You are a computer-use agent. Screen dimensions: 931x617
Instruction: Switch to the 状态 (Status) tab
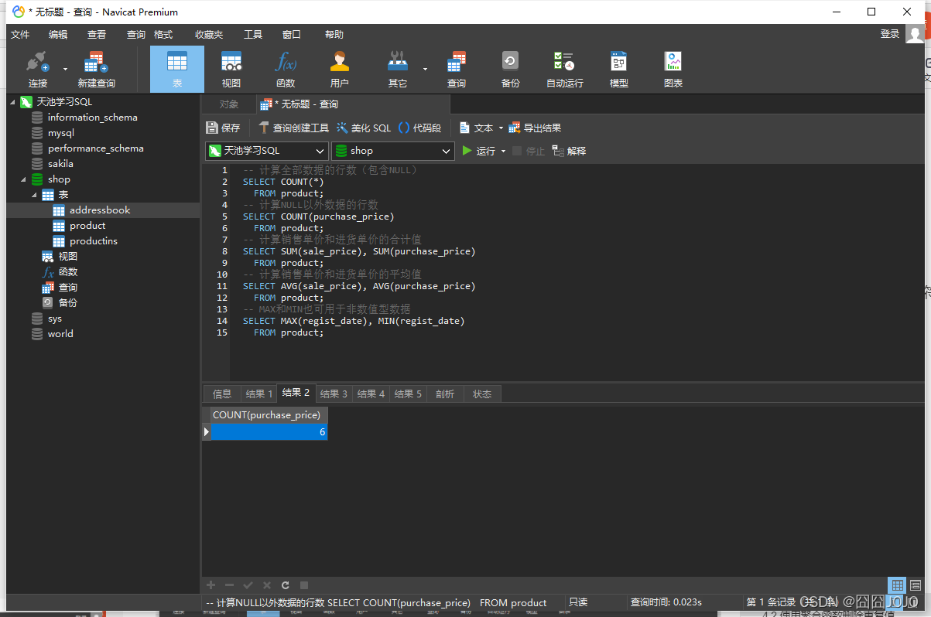pyautogui.click(x=482, y=394)
